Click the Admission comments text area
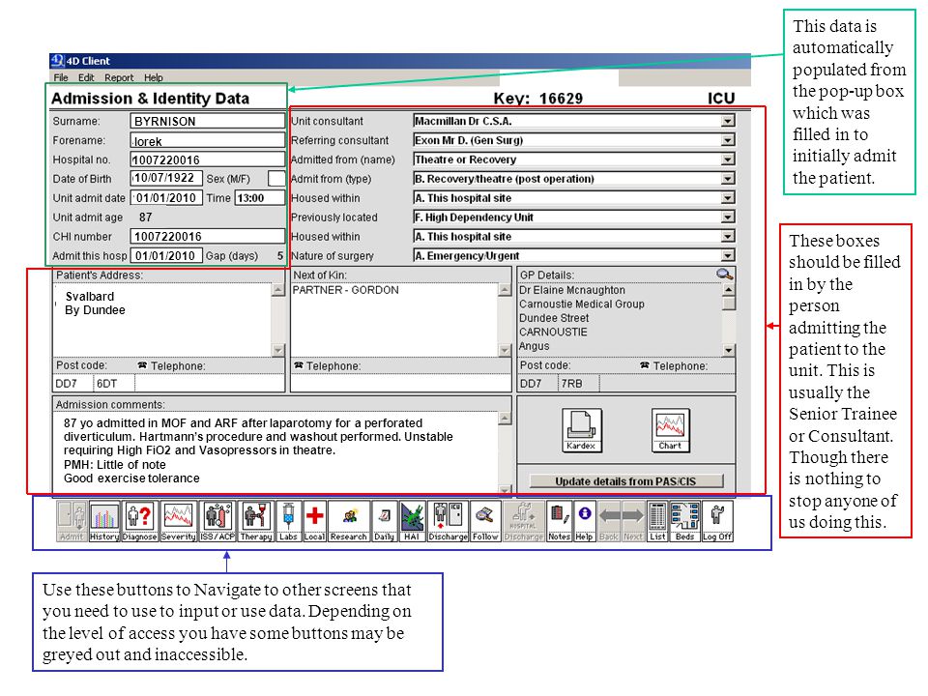The height and width of the screenshot is (696, 928). click(275, 451)
